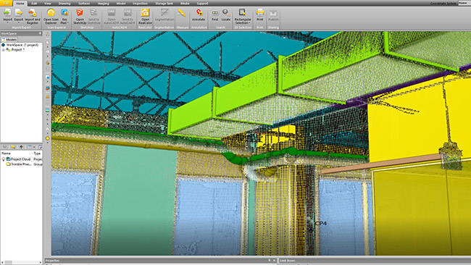Activate the Annotate tool
Screen dimensions: 471x265
[199, 15]
